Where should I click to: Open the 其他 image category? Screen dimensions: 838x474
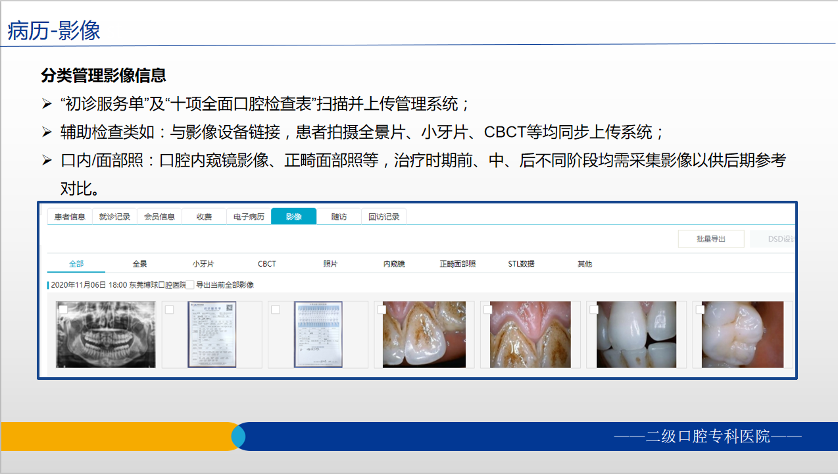[x=584, y=263]
